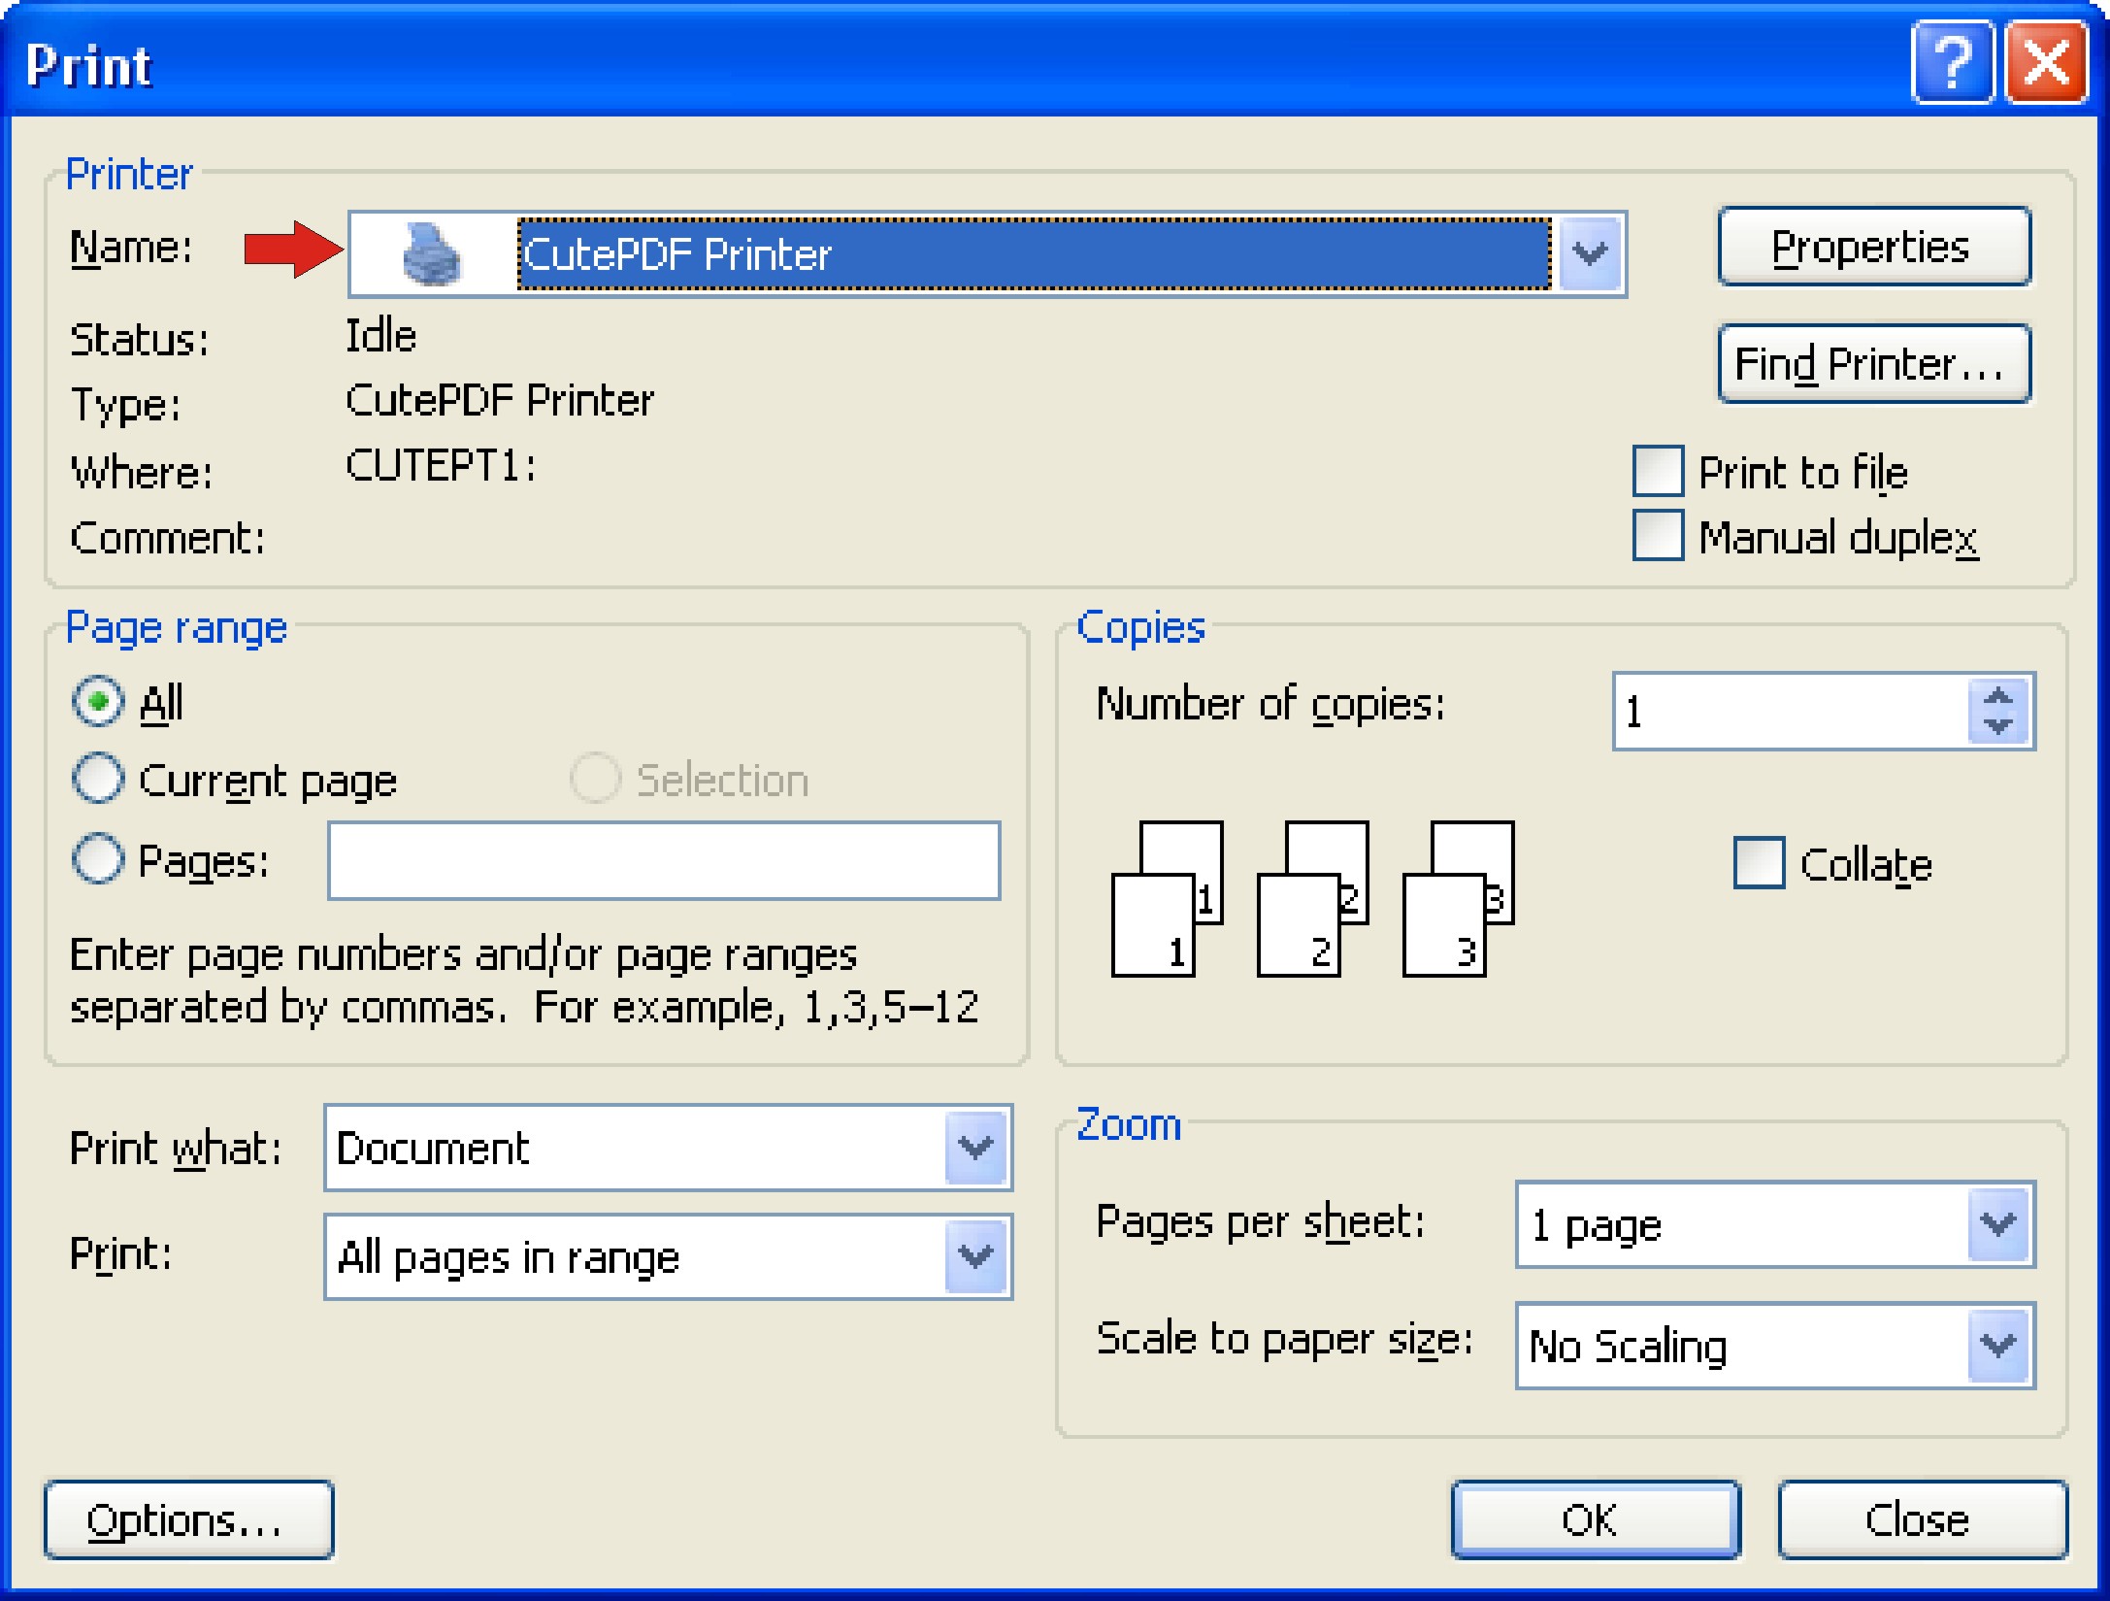
Task: Enable the Print to file checkbox
Action: pos(1657,472)
